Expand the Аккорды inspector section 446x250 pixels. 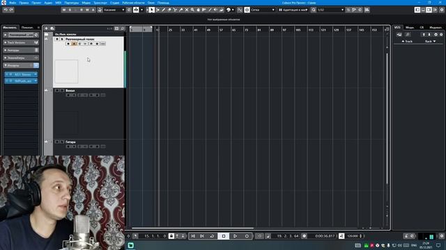(21, 50)
